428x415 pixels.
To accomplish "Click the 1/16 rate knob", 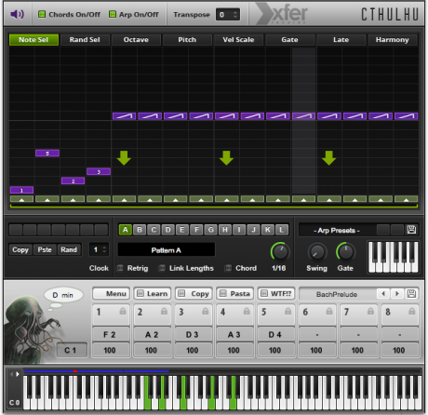I will point(280,251).
